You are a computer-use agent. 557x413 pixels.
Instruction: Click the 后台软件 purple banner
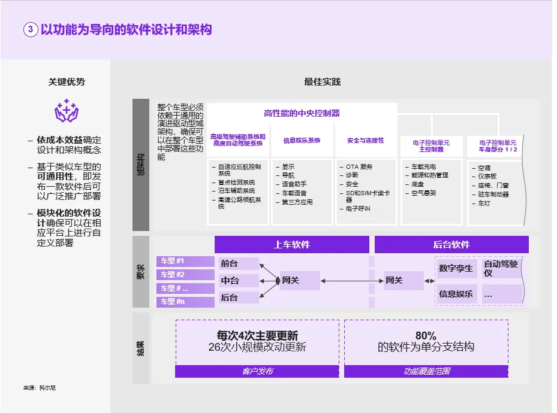point(451,244)
